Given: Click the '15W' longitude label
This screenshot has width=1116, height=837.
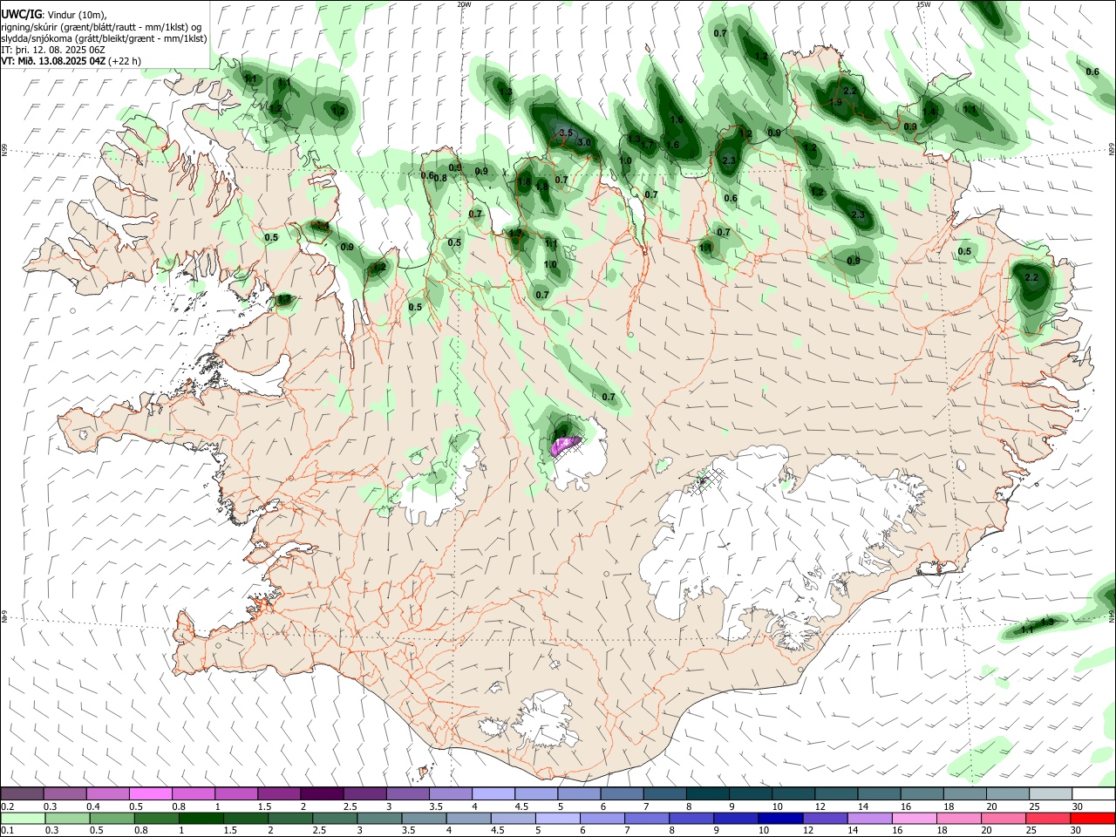Looking at the screenshot, I should tap(923, 4).
